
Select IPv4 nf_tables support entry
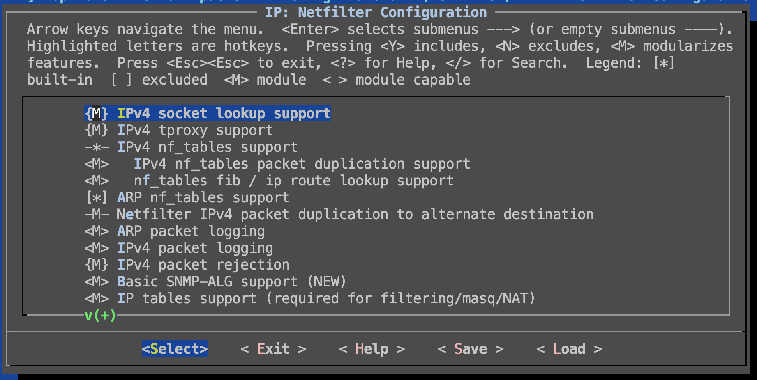point(207,147)
